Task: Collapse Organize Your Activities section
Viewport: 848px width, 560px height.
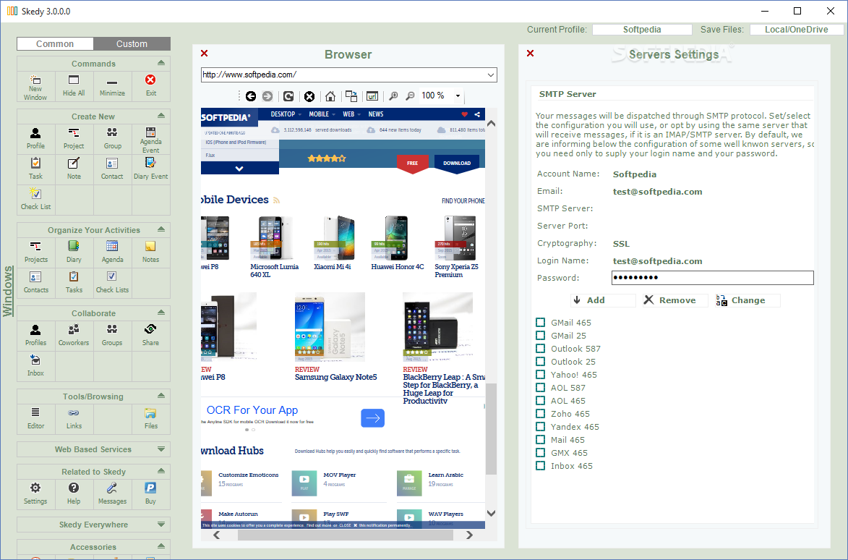Action: 161,229
